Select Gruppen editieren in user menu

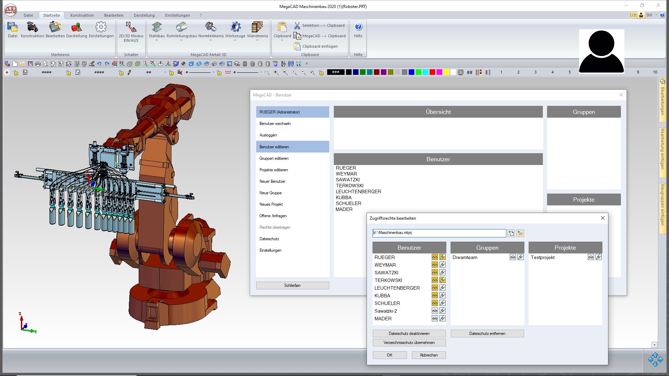[274, 158]
